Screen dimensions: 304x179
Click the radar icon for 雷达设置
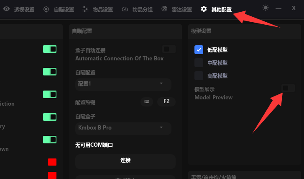[x=164, y=8]
